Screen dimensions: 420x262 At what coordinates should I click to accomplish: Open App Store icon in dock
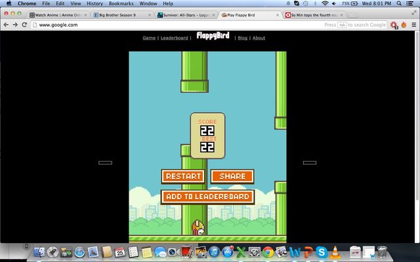click(228, 252)
